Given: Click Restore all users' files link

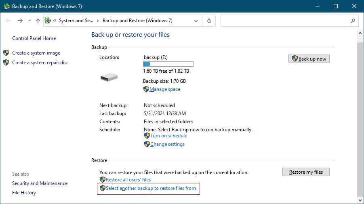Looking at the screenshot, I should 128,180.
